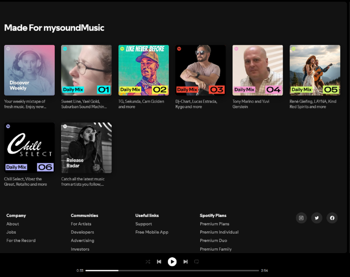Open the Premium Plans link

coord(215,224)
